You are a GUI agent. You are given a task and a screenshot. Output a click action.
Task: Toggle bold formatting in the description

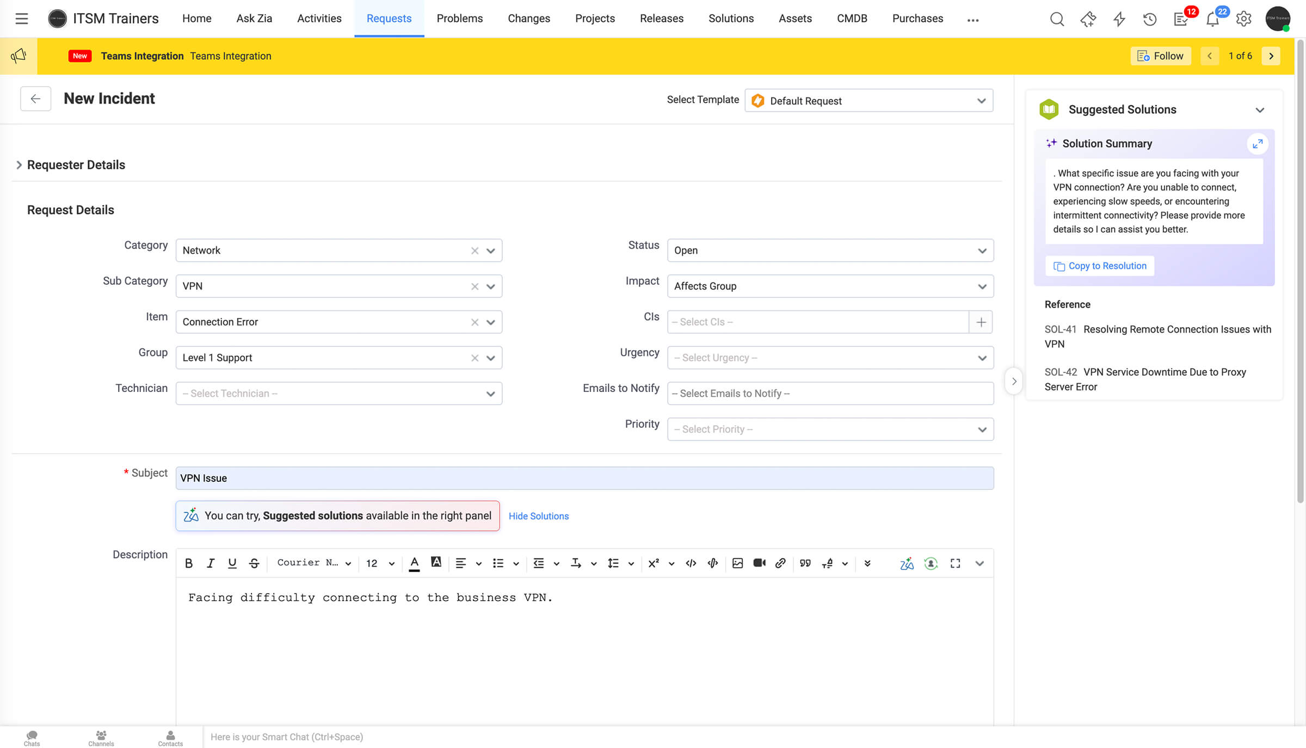pos(189,563)
